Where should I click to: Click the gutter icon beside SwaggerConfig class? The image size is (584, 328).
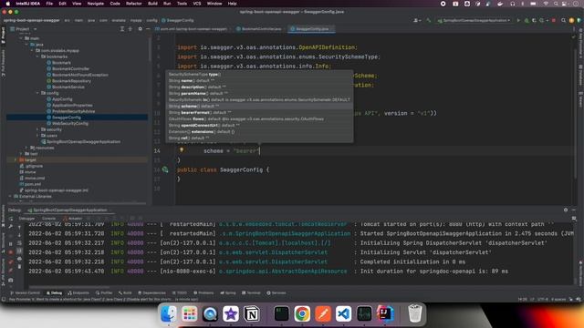(x=165, y=169)
